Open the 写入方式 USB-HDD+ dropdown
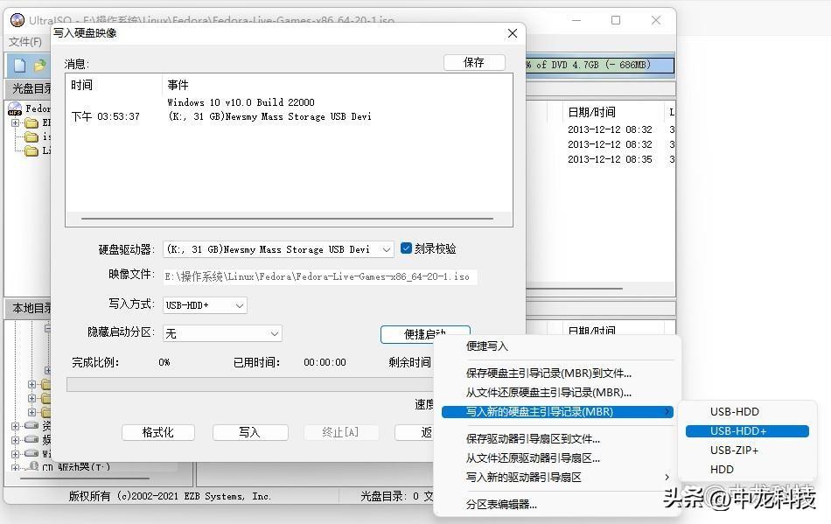The image size is (831, 524). point(240,305)
